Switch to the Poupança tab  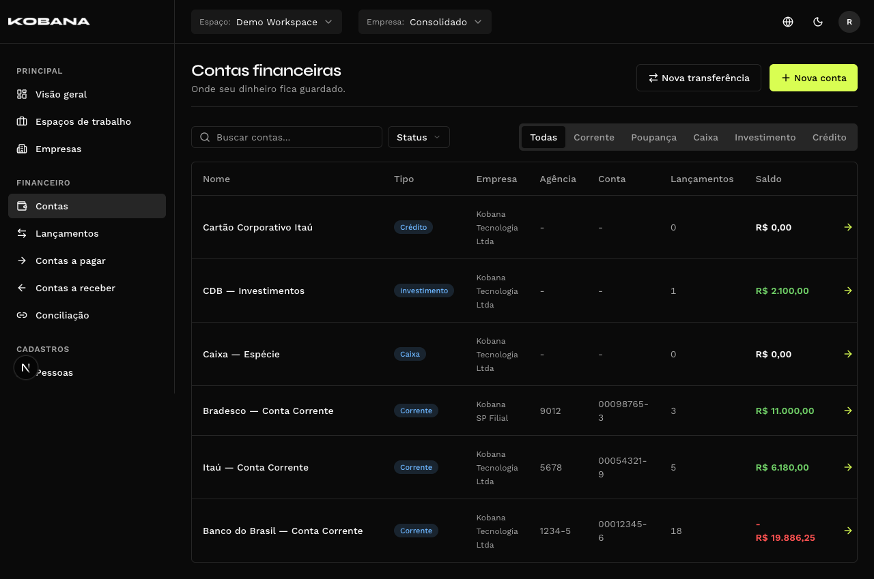653,137
